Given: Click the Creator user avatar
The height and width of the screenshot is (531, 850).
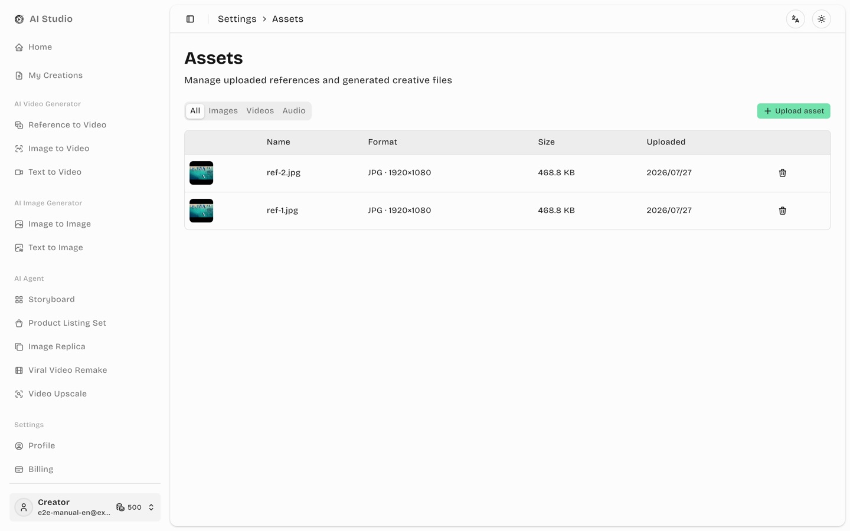Looking at the screenshot, I should coord(24,507).
